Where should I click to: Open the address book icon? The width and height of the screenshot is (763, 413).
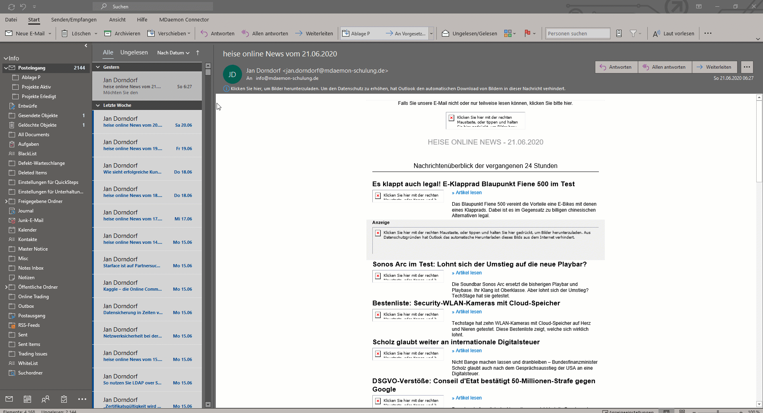click(x=619, y=34)
